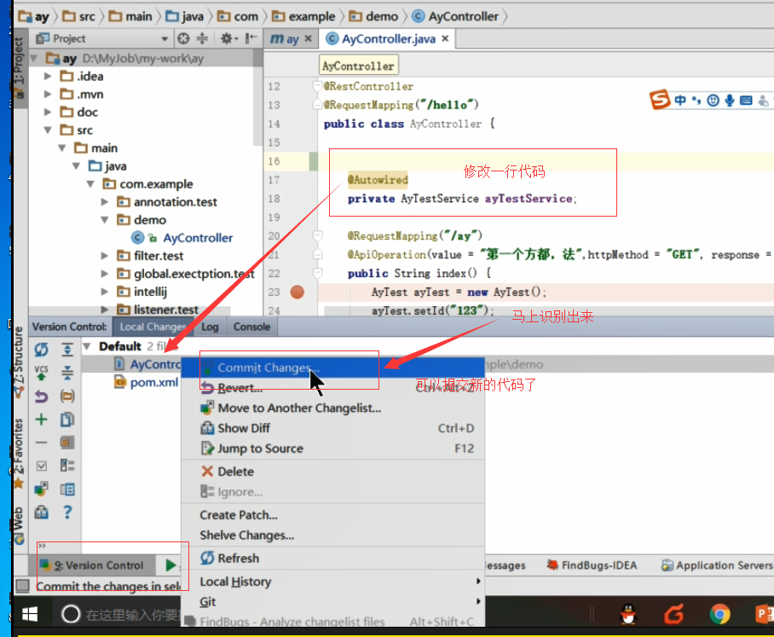Click the Sogou input method S logo
The height and width of the screenshot is (637, 774).
[660, 100]
